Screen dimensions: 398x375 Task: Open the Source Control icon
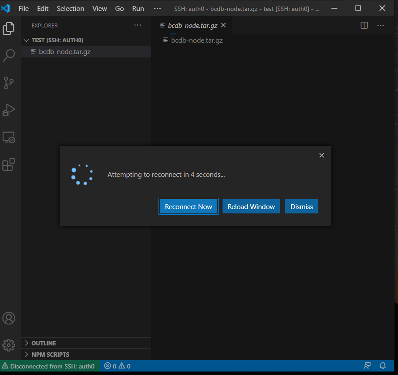pos(9,83)
